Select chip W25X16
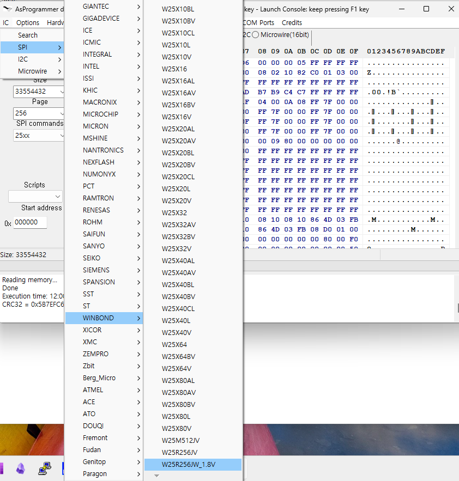The image size is (459, 481). (x=193, y=69)
